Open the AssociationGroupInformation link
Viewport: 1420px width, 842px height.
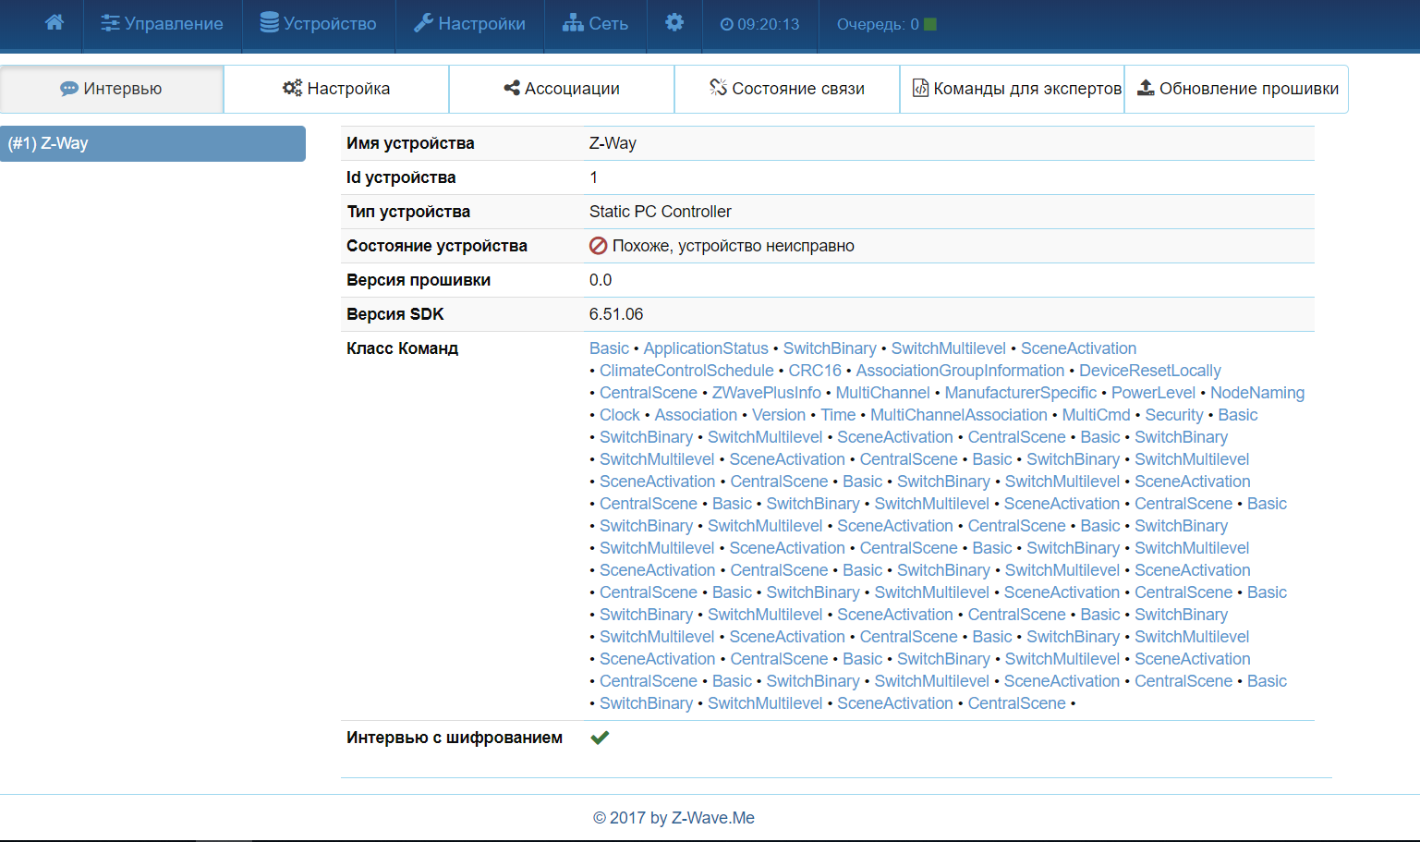click(960, 371)
